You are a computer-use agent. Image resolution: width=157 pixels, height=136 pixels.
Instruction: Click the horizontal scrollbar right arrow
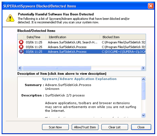tap(143, 68)
